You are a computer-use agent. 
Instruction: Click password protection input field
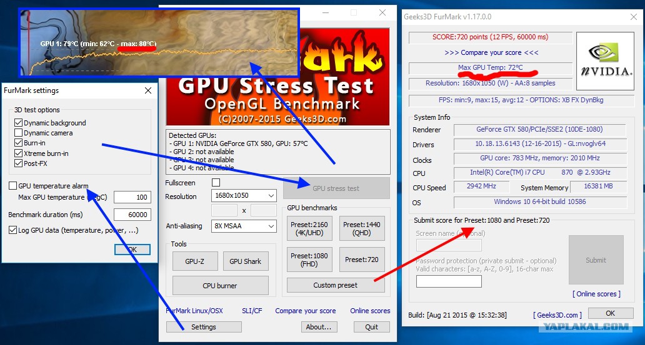pos(449,281)
